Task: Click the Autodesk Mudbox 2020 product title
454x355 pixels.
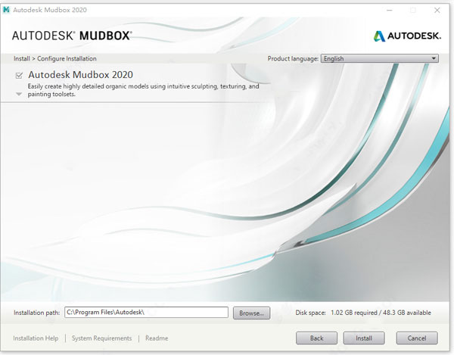Action: click(x=80, y=75)
